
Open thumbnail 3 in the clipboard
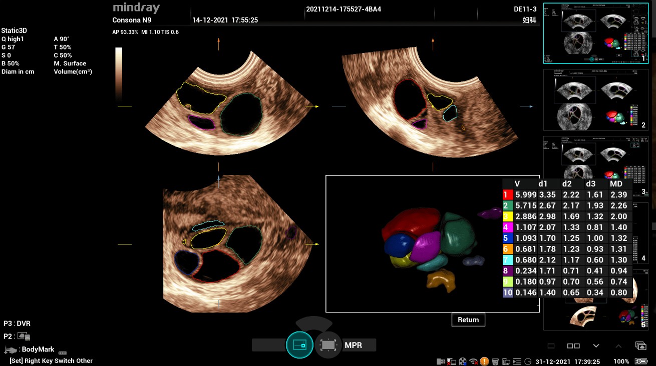point(595,166)
